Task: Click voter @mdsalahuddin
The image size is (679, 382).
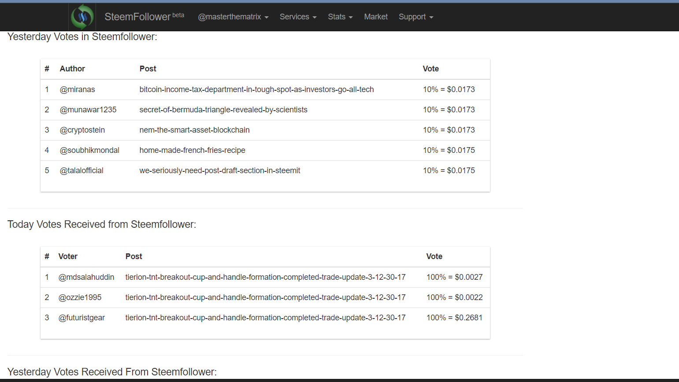Action: pyautogui.click(x=86, y=277)
